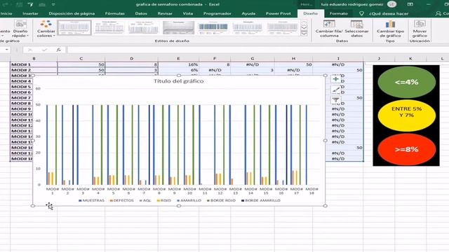The height and width of the screenshot is (252, 449).
Task: Click the lightbulb Tell Me icon
Action: click(362, 13)
